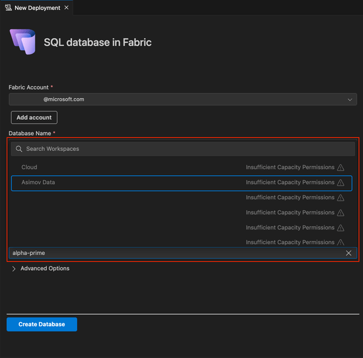Click into the alpha-prime database name field

point(175,253)
